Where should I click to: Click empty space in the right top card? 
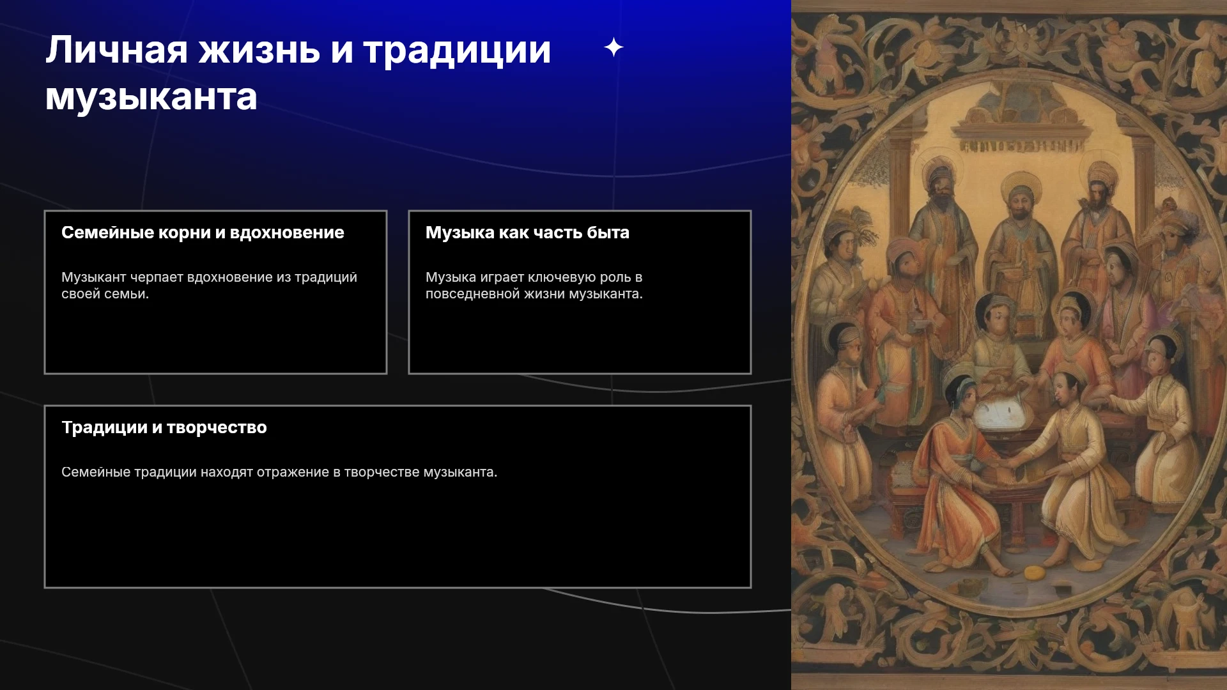[580, 339]
